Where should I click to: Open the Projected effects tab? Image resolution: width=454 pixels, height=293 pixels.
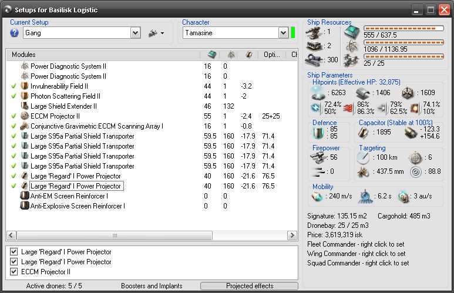tap(249, 286)
